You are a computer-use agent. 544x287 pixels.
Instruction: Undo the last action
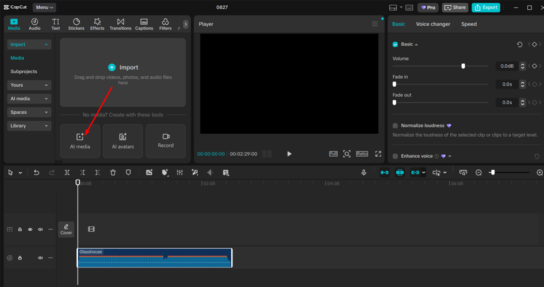[x=36, y=172]
